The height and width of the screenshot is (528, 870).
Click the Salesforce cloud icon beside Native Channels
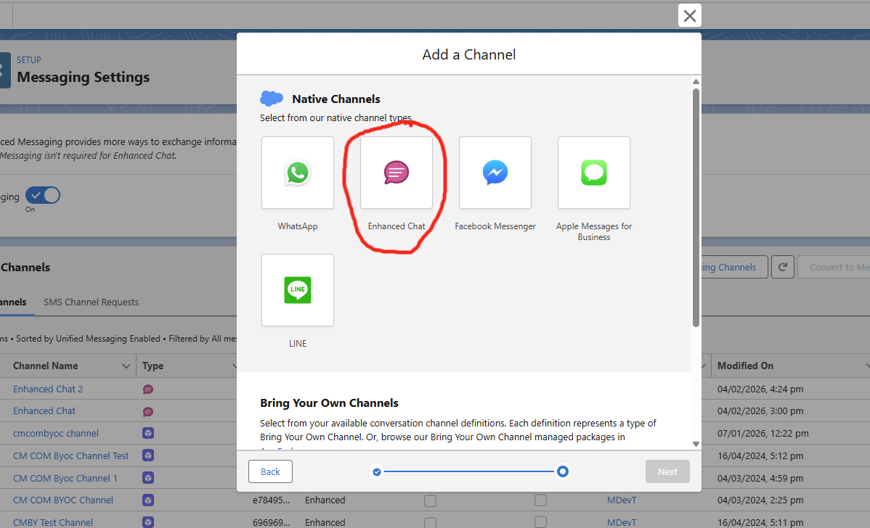tap(272, 99)
